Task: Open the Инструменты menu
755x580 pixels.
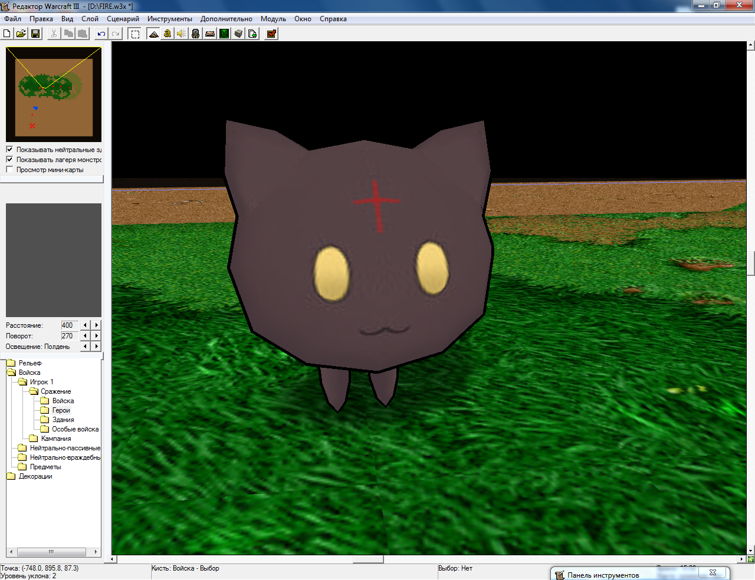Action: click(170, 19)
